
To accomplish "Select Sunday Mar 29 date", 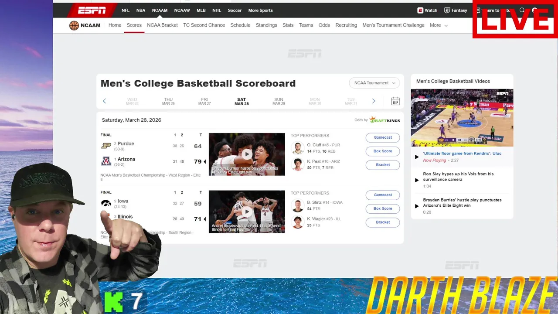I will point(279,102).
